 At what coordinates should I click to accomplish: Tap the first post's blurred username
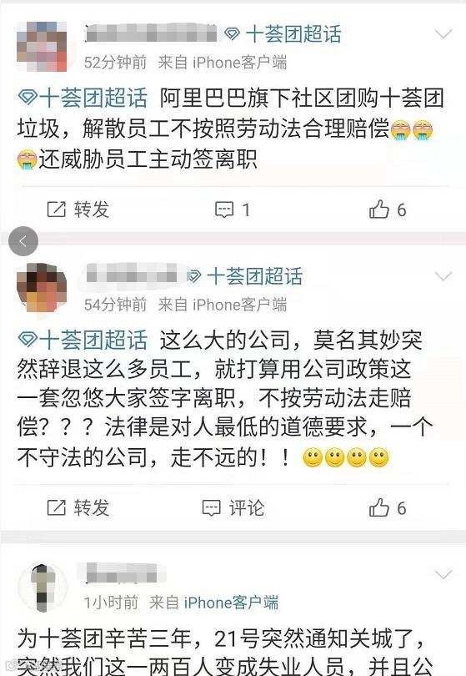coord(151,33)
